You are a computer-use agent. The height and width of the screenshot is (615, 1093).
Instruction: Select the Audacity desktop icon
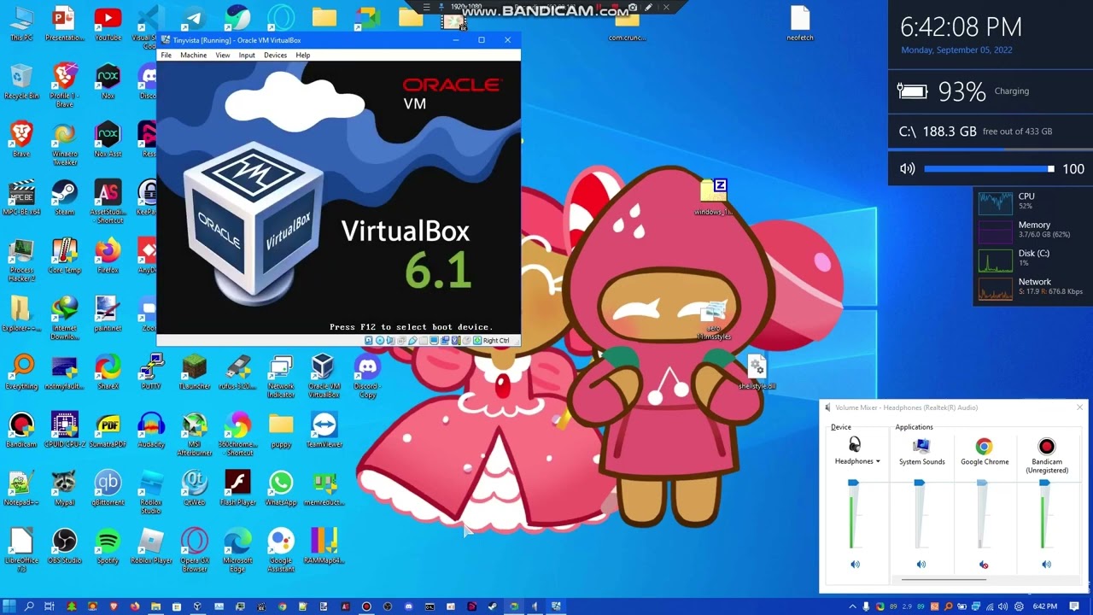151,429
